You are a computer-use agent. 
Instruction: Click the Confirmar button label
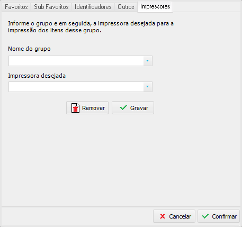point(224,216)
